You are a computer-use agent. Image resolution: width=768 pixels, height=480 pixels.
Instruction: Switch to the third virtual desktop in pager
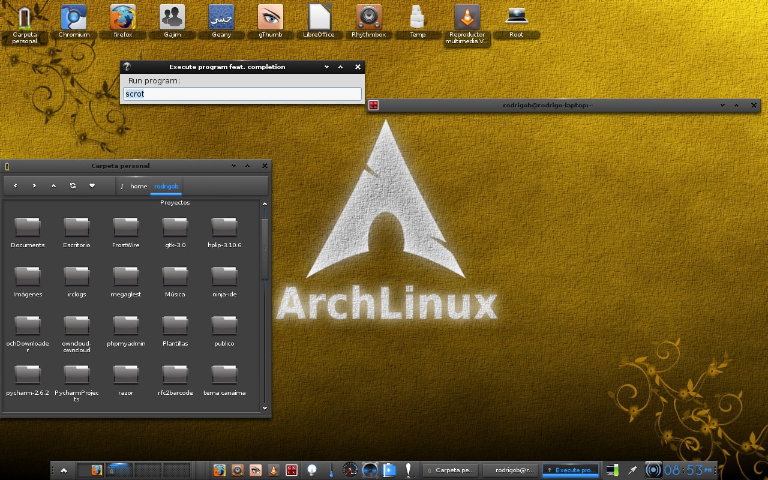pos(148,470)
